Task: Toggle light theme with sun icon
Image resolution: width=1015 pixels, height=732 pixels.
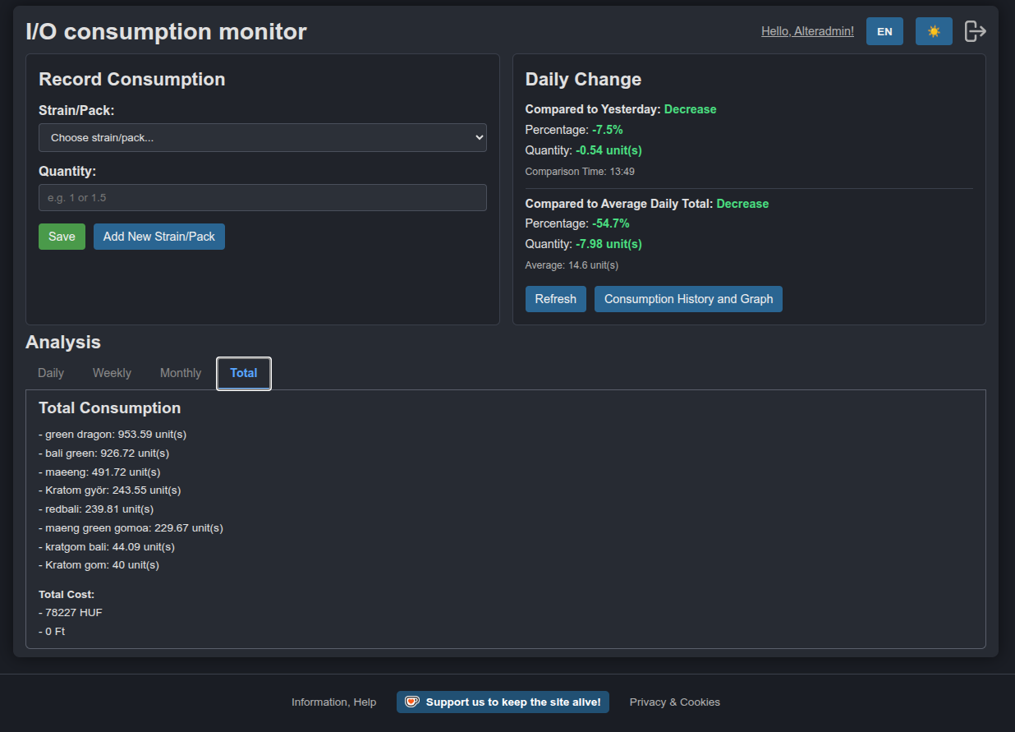Action: [x=934, y=31]
